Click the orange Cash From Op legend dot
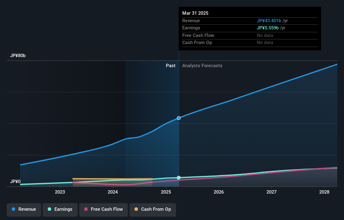This screenshot has width=344, height=220. coord(136,209)
